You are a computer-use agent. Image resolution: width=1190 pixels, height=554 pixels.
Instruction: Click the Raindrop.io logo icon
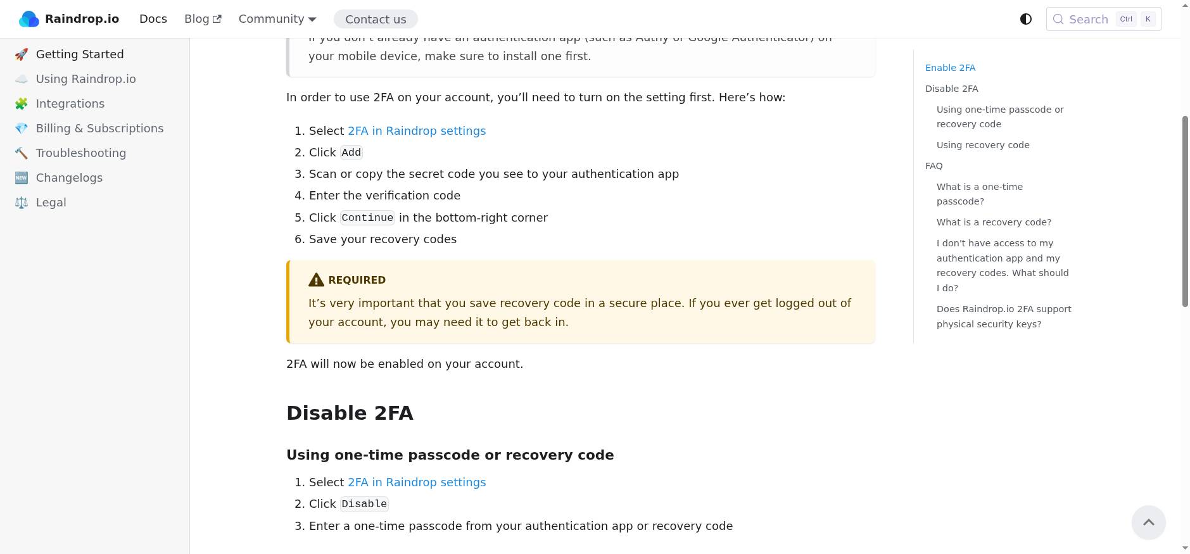click(x=28, y=18)
